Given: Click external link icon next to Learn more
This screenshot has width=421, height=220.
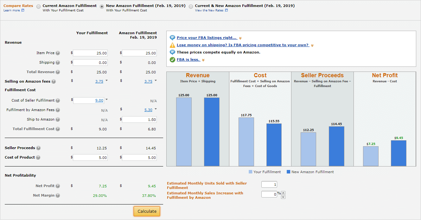Looking at the screenshot, I should click(23, 10).
